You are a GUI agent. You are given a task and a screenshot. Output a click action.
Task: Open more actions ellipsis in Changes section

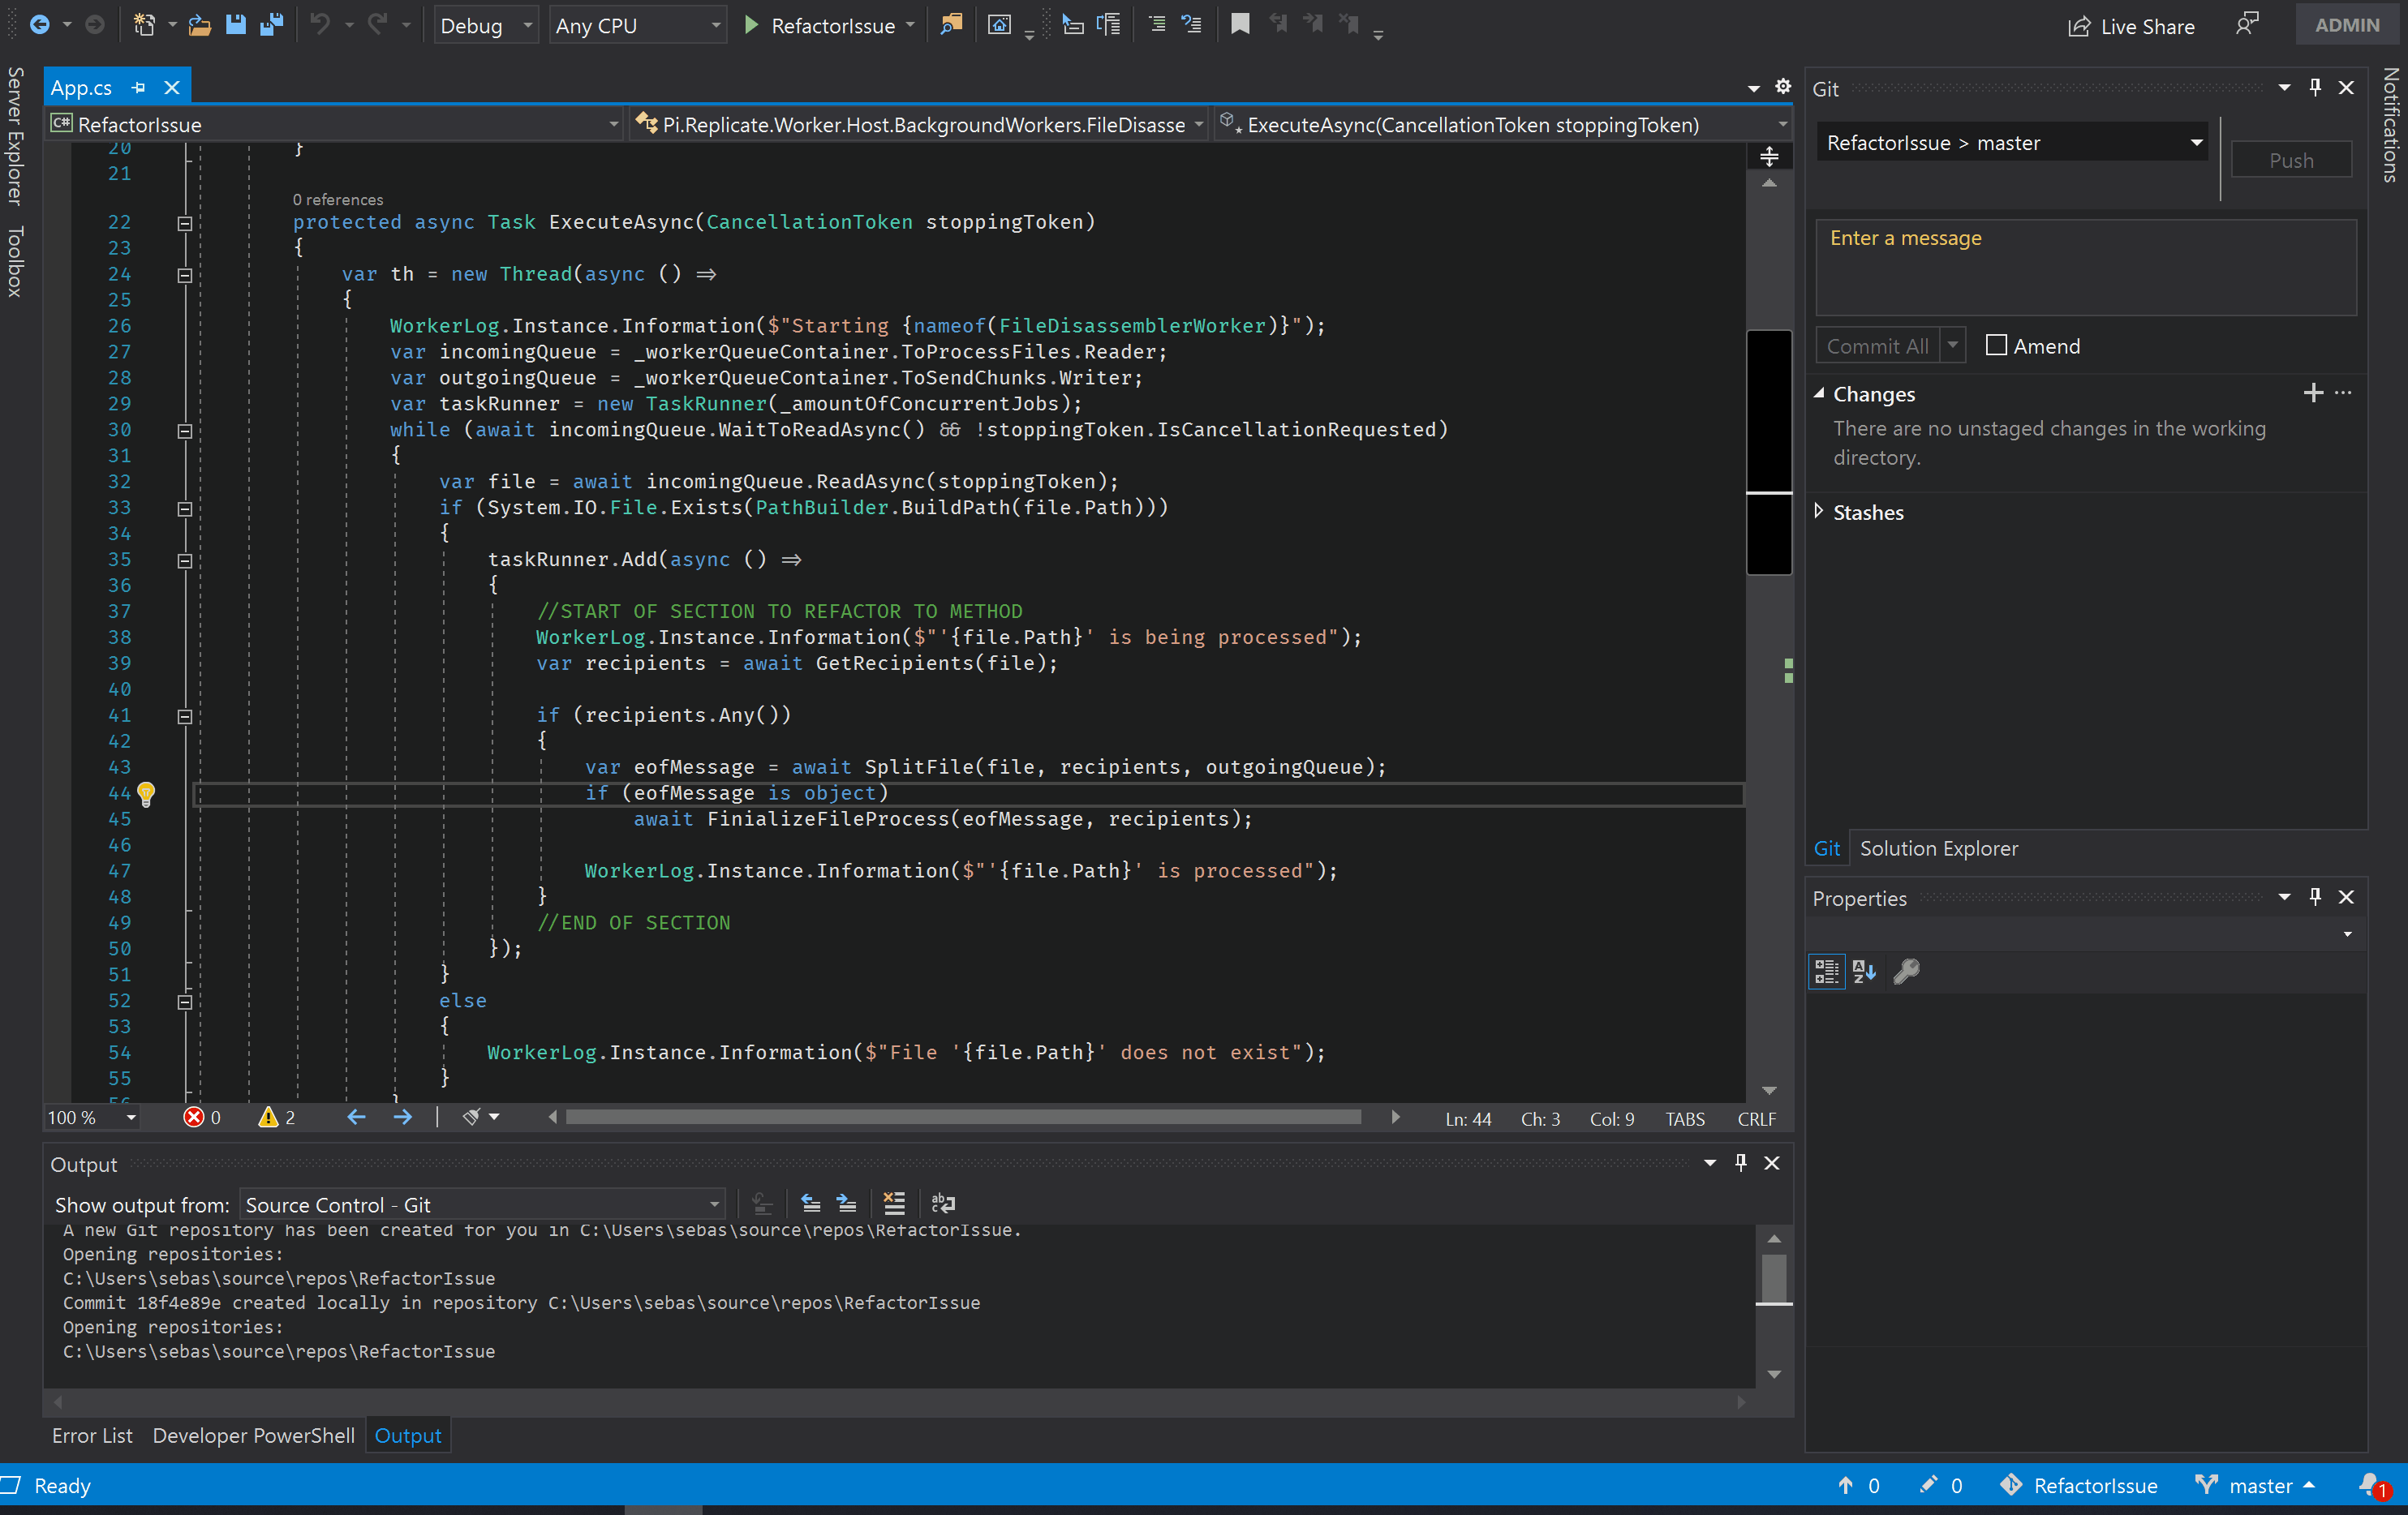coord(2344,393)
